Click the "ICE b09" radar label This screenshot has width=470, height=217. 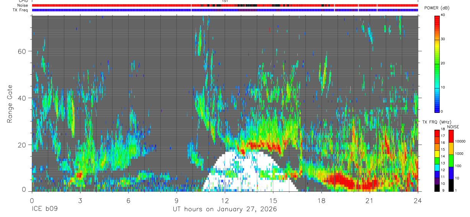(44, 209)
